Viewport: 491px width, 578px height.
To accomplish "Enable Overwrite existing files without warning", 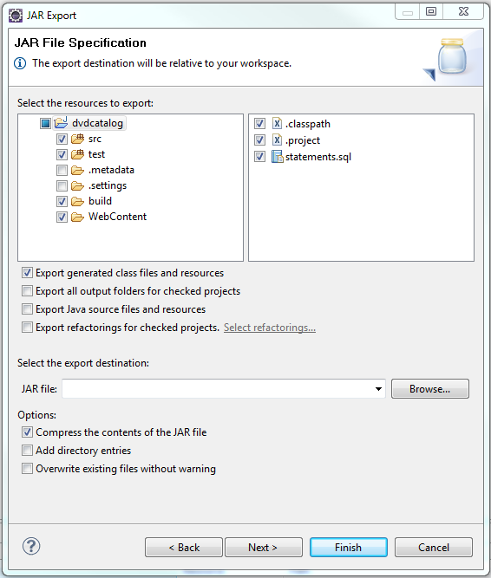I will point(27,469).
